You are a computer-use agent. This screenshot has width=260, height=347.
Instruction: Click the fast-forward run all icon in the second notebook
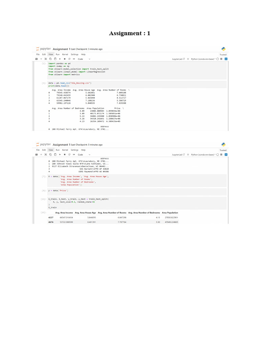[74, 155]
